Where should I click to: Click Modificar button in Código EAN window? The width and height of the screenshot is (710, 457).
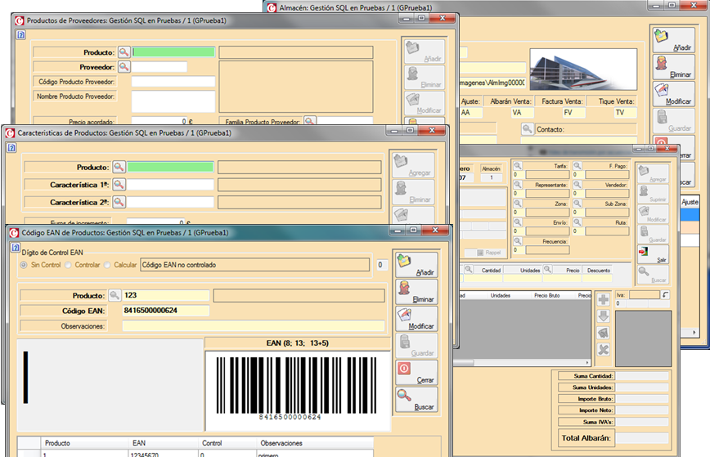[x=416, y=319]
